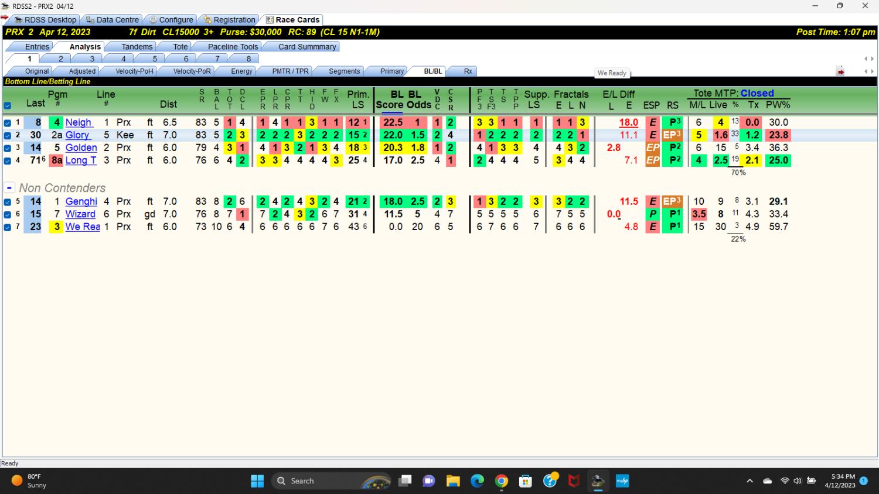Select the Velocity-PoH view tab
The image size is (879, 494).
(134, 71)
